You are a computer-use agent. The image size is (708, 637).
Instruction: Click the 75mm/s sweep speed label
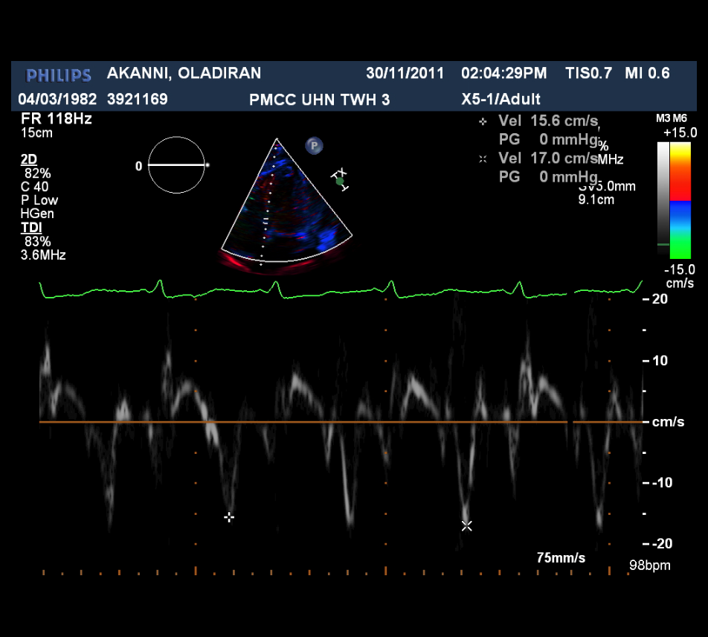tap(561, 558)
